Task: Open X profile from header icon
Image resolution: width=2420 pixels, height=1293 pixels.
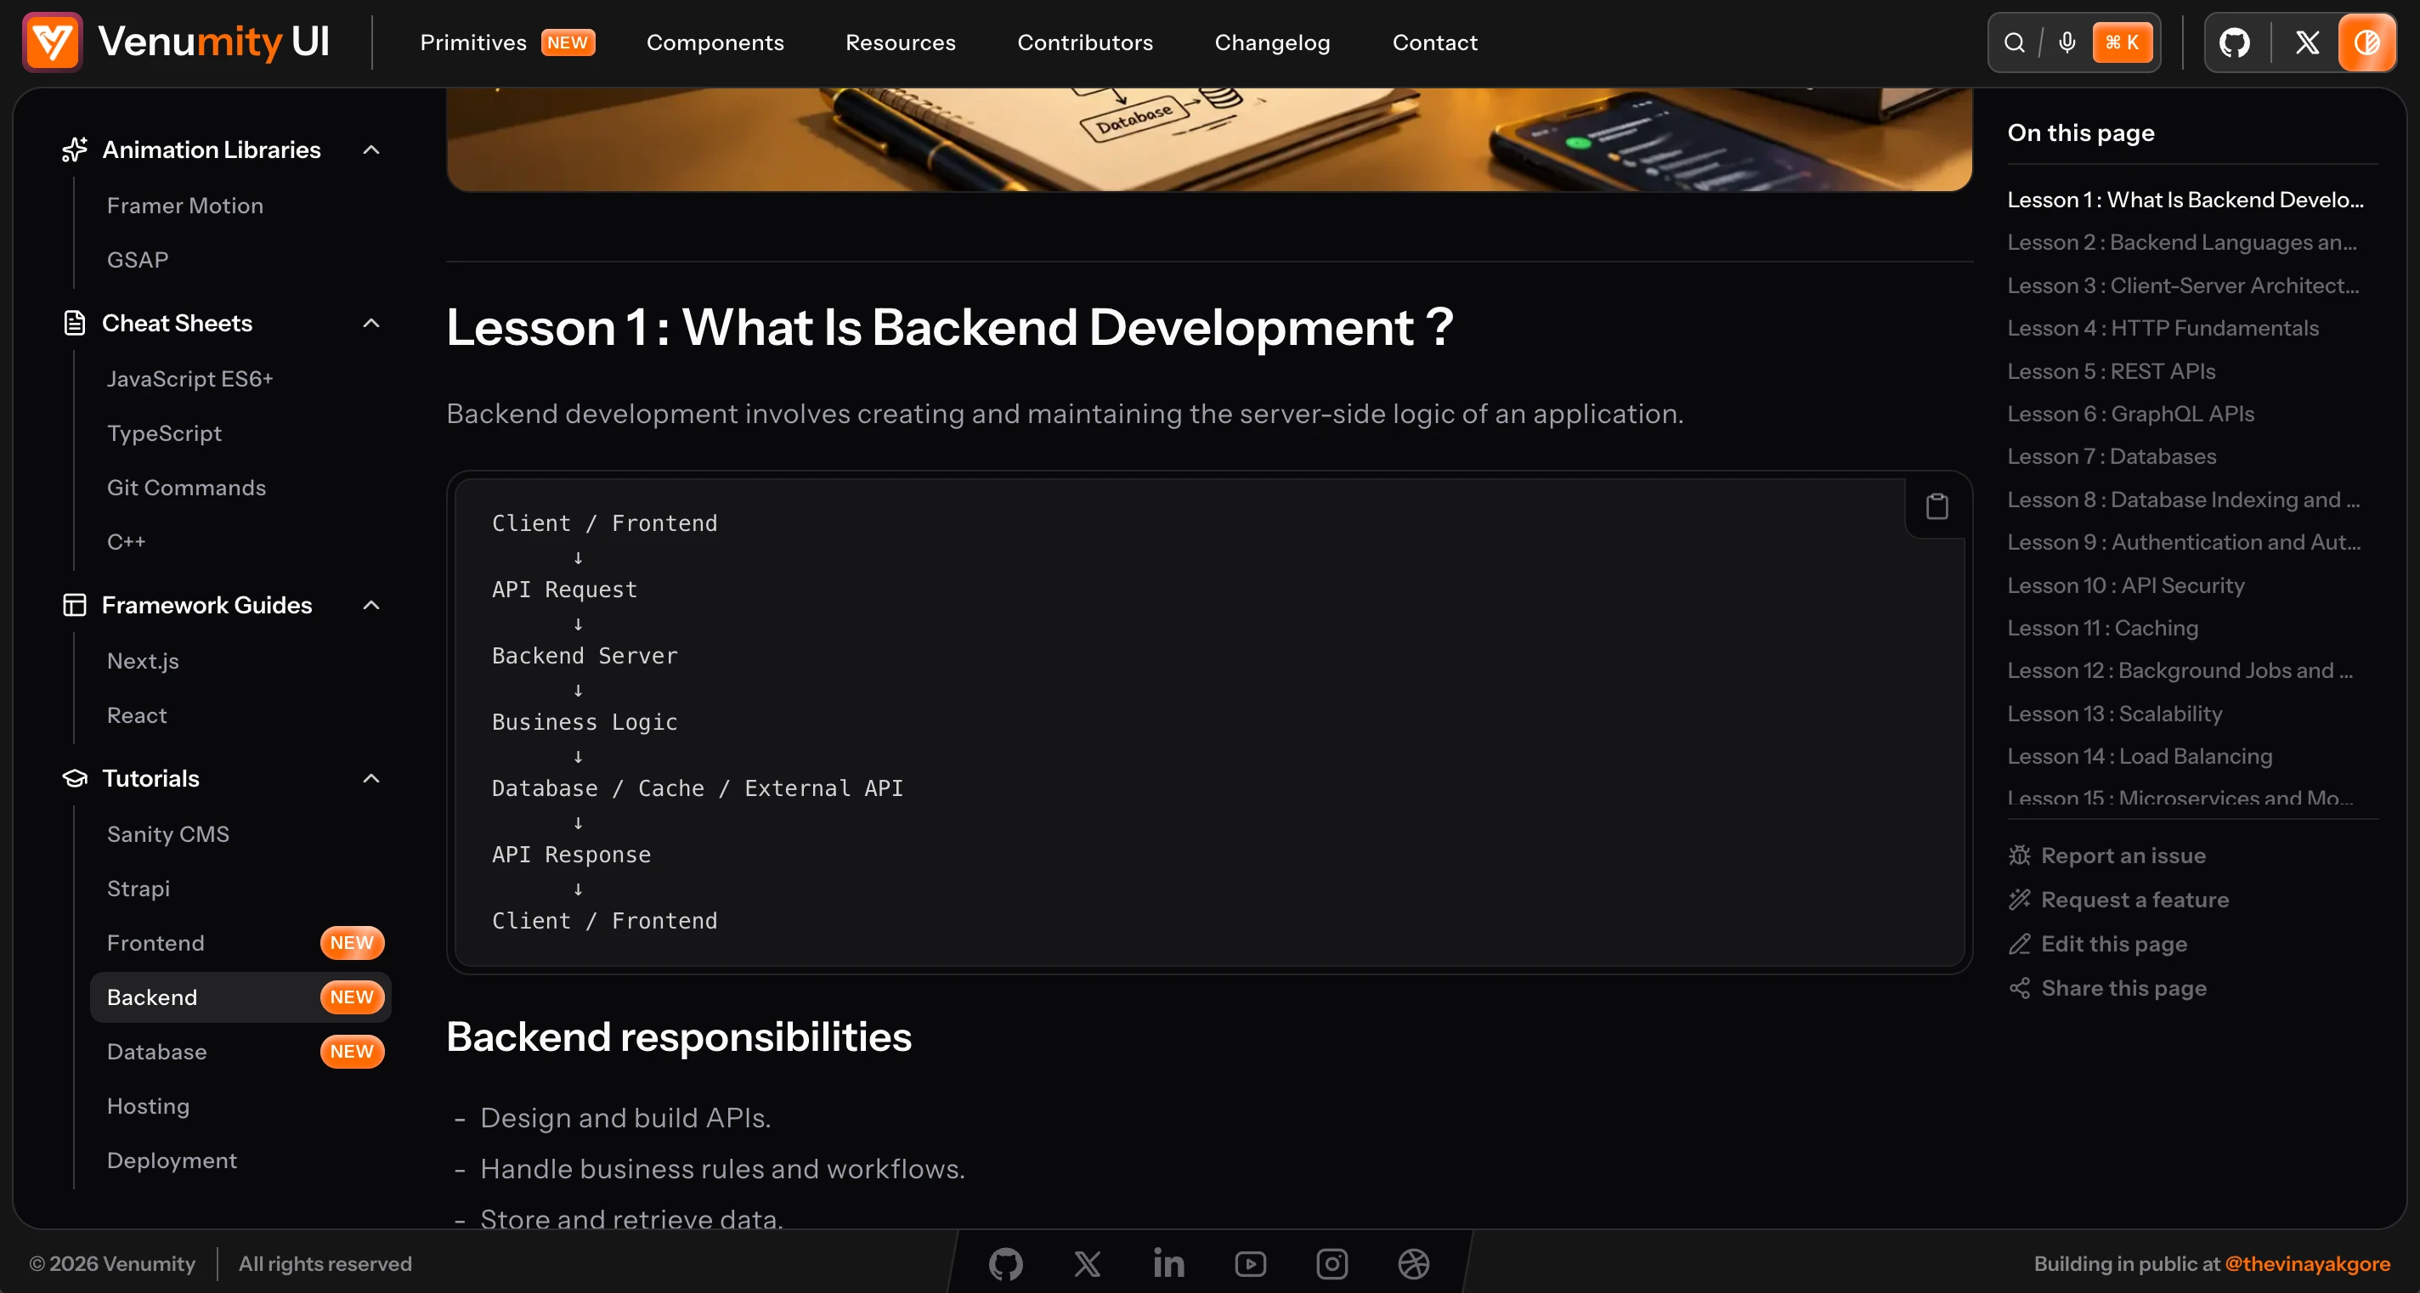Action: click(2307, 42)
